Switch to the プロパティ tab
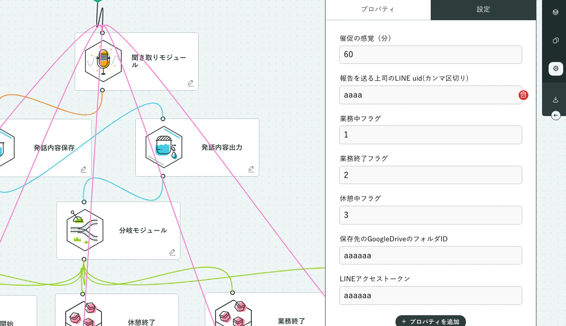 (x=378, y=9)
